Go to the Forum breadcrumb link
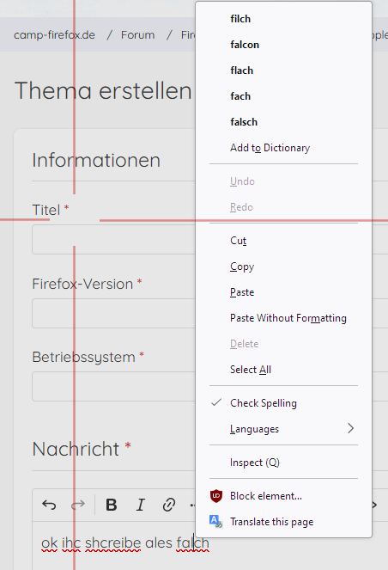Viewport: 388px width, 570px height. click(x=138, y=35)
